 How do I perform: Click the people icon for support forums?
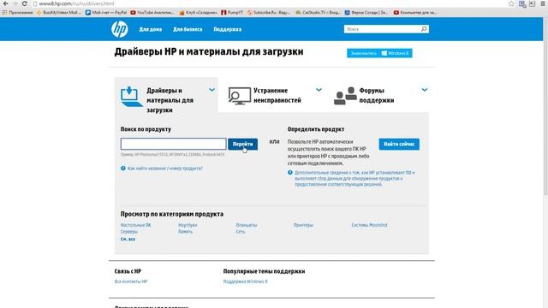coord(345,96)
